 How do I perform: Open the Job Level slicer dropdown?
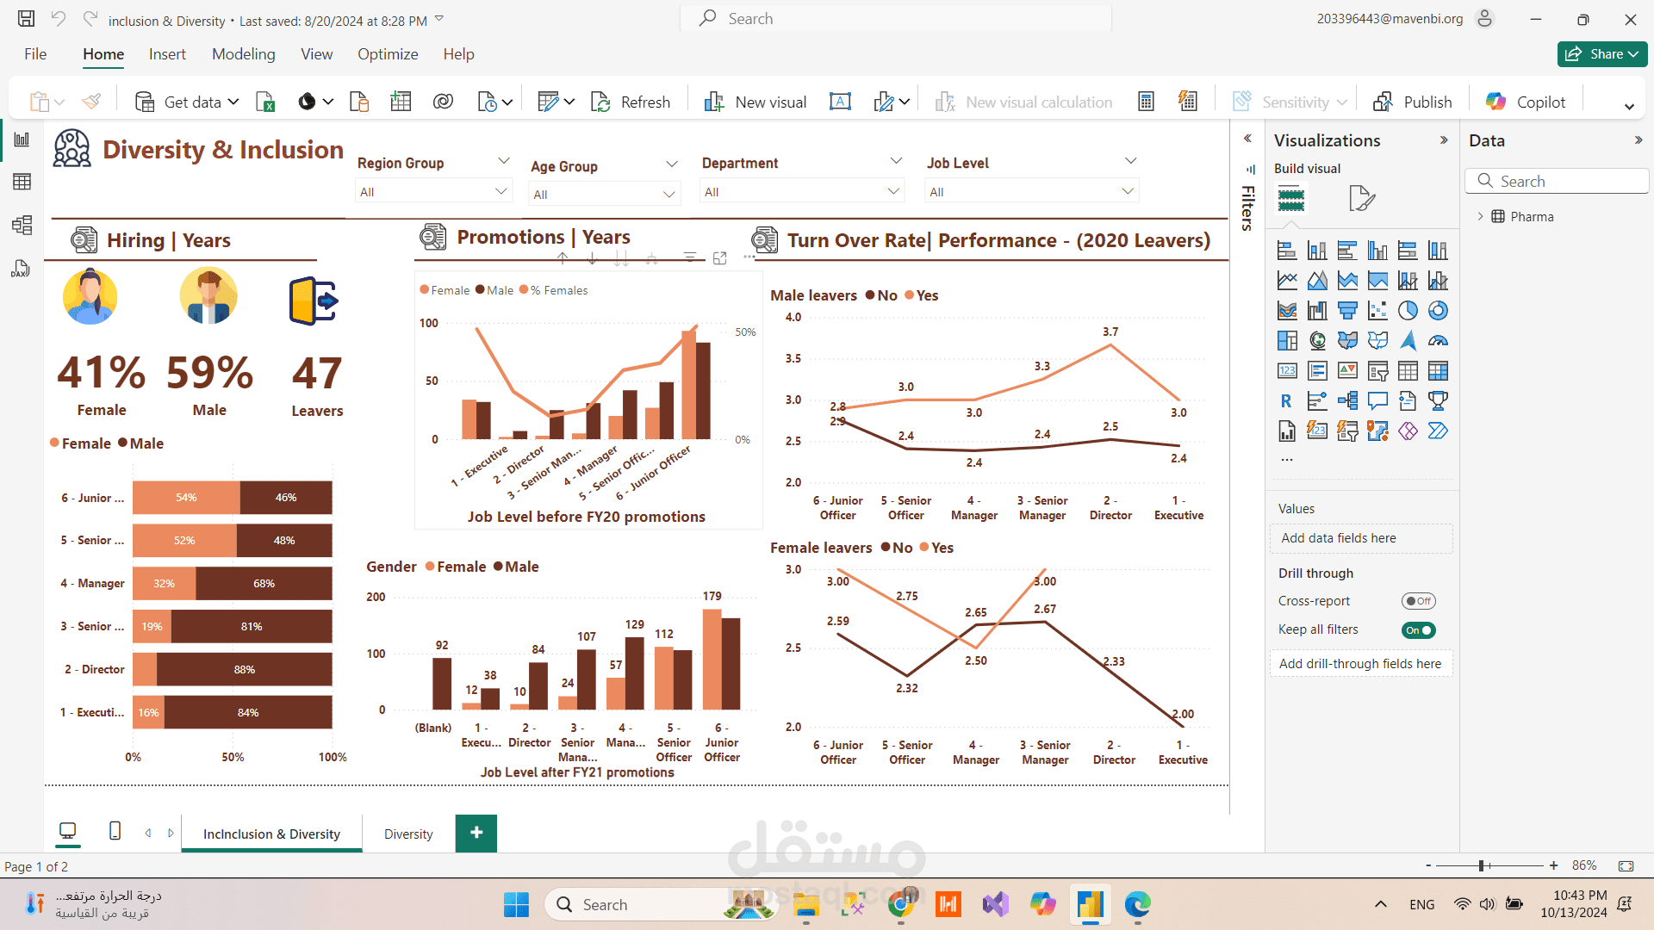tap(1128, 191)
